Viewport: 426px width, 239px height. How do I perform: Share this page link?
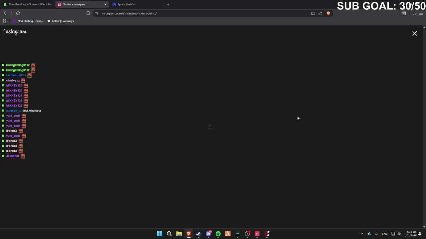tap(320, 13)
